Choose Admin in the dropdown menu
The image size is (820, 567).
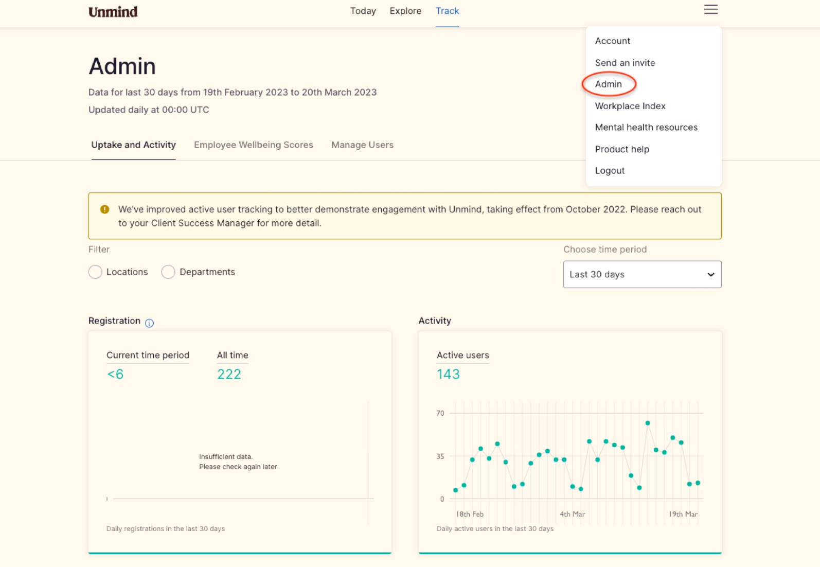pyautogui.click(x=608, y=84)
